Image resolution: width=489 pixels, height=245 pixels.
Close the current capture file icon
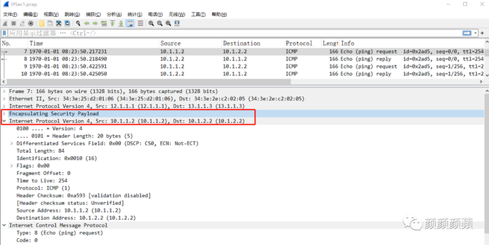[58, 23]
